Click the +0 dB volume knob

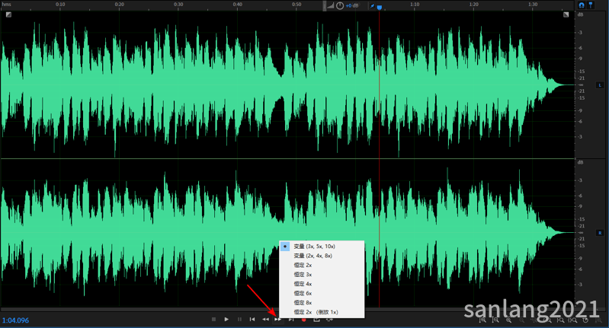pos(340,6)
